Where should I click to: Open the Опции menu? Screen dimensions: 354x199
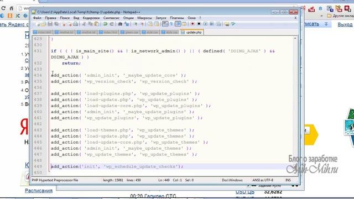(128, 18)
